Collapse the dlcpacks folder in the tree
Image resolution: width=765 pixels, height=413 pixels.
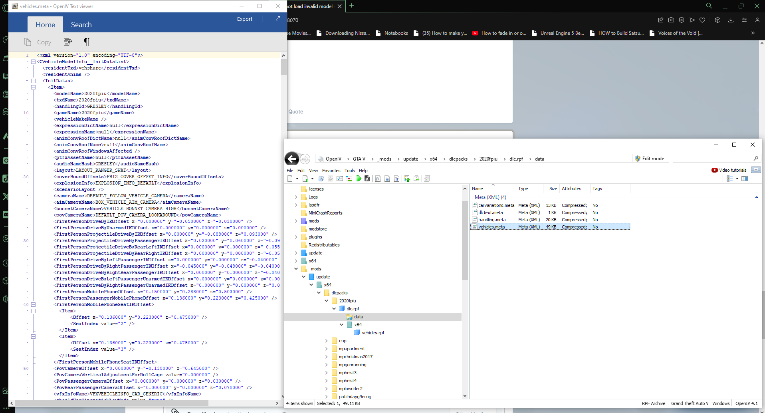point(319,293)
